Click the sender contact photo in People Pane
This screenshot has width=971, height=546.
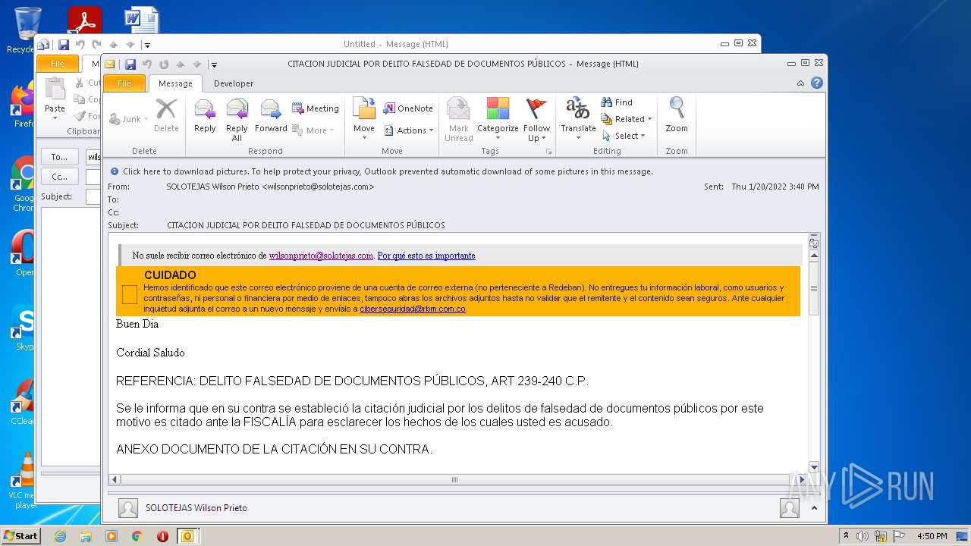point(128,508)
